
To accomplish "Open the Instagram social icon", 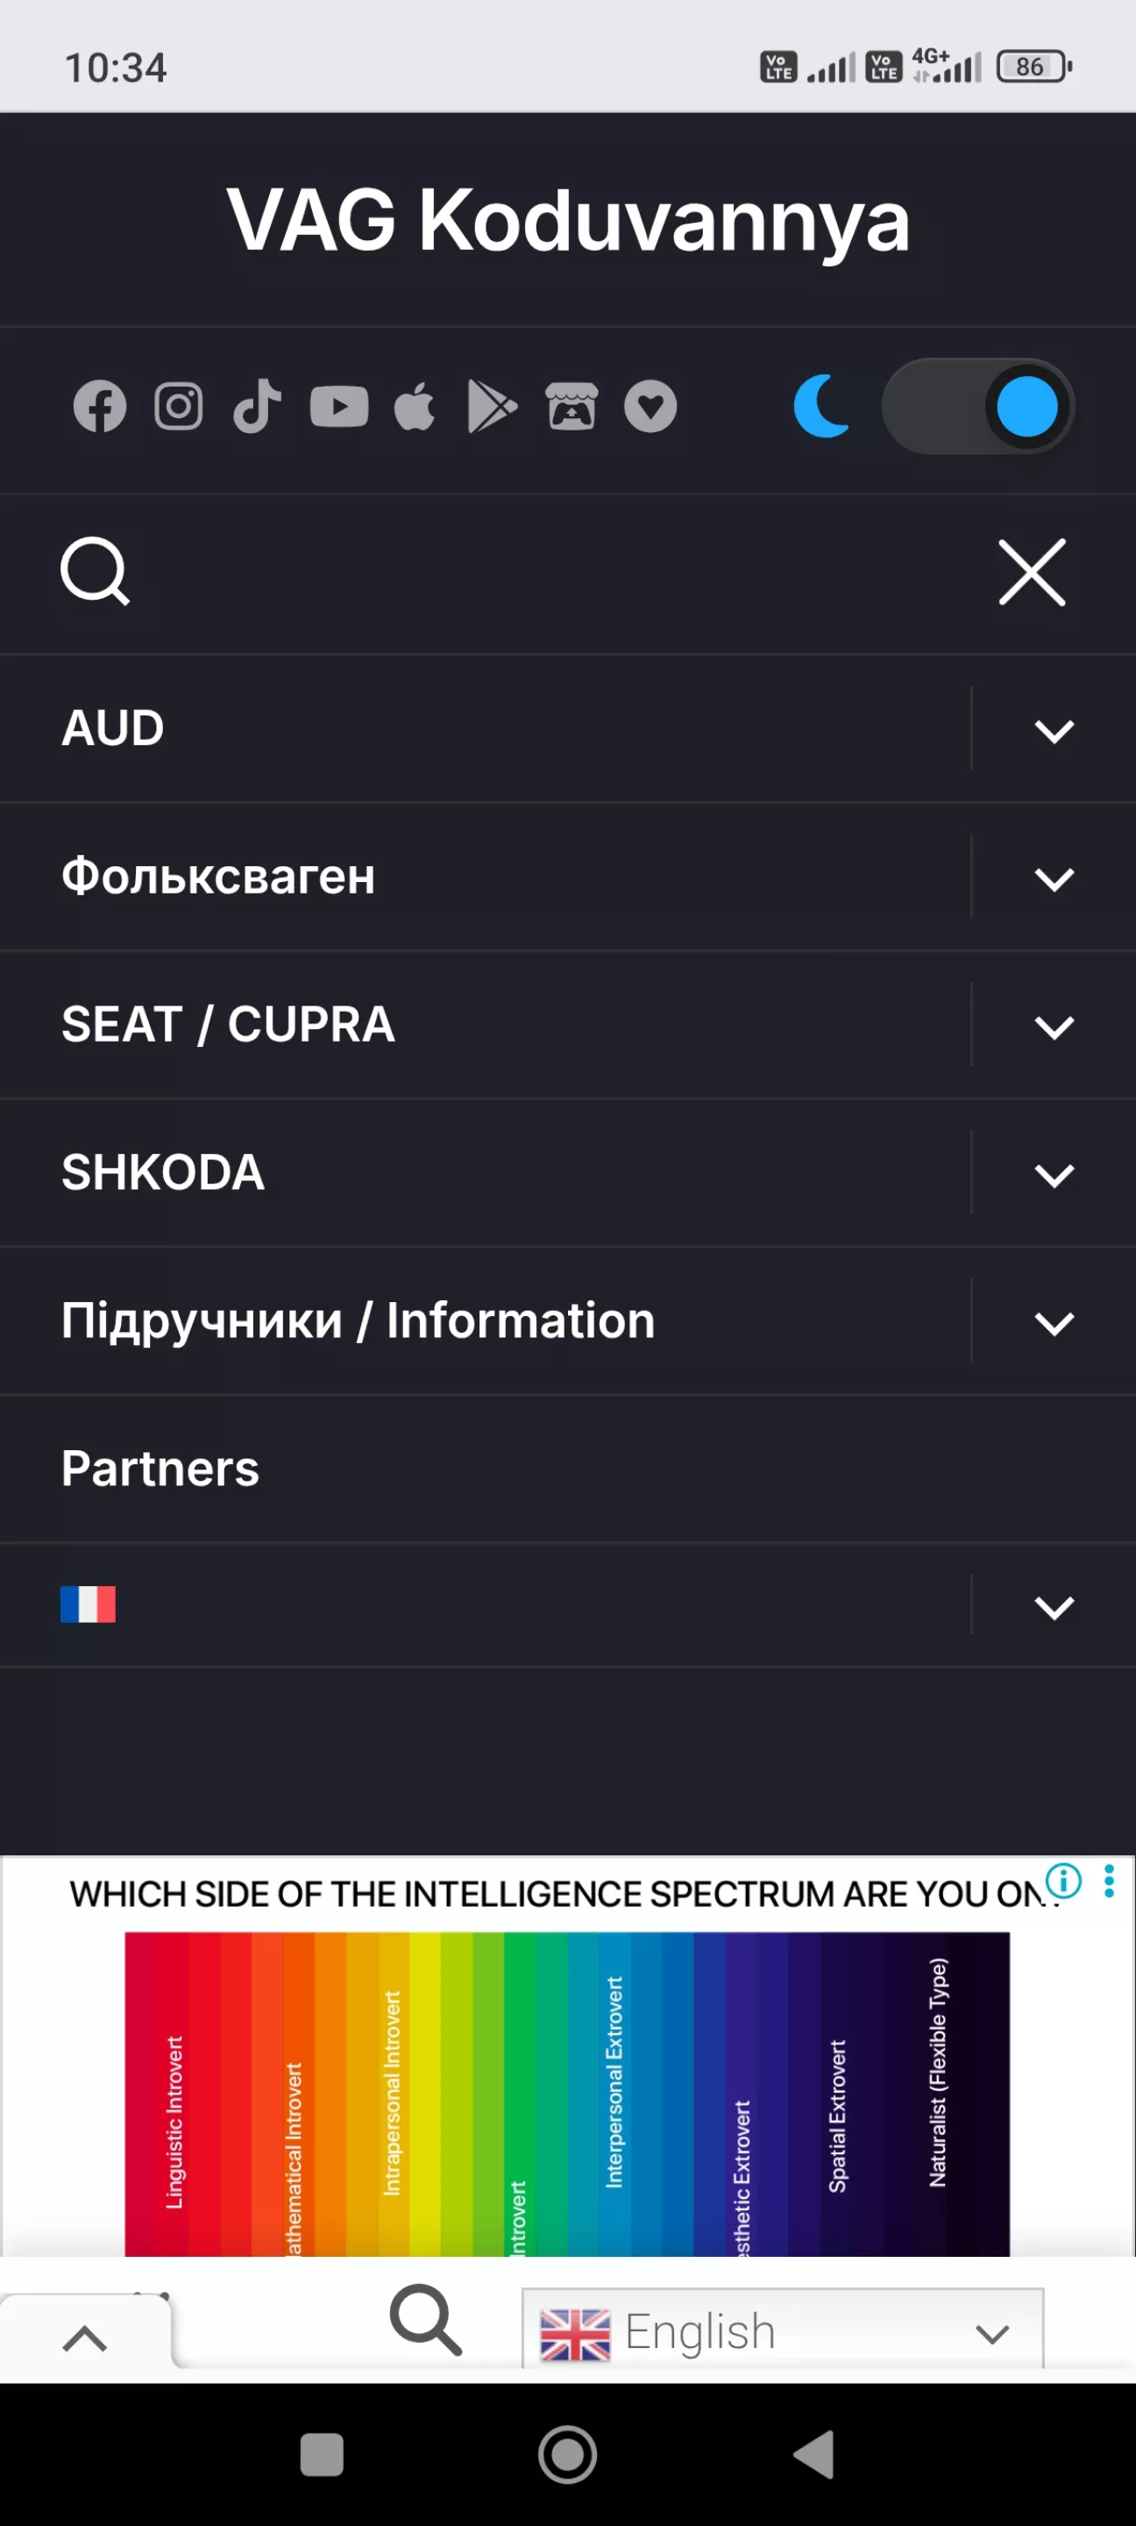I will tap(179, 406).
